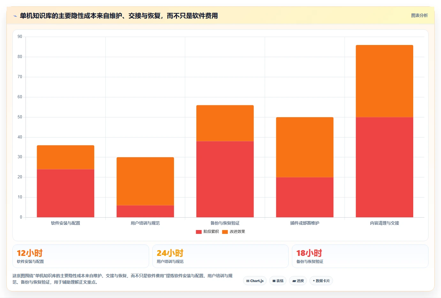Click the 插件或部署维护 x-axis label
441x298 pixels.
(x=305, y=223)
